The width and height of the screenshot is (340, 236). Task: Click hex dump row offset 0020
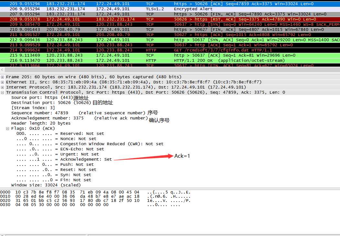tap(95, 201)
